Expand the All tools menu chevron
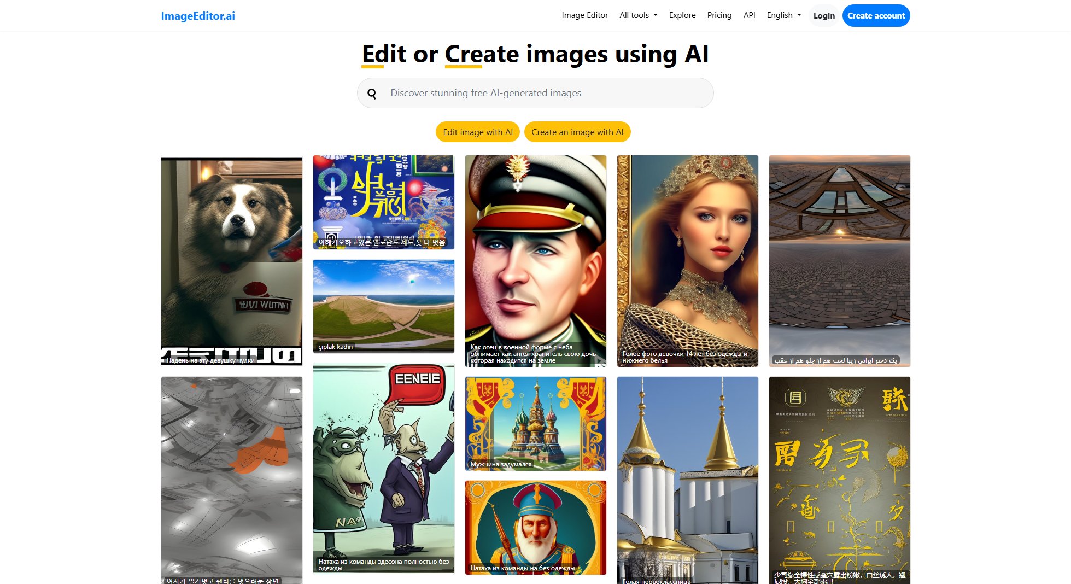 point(655,15)
